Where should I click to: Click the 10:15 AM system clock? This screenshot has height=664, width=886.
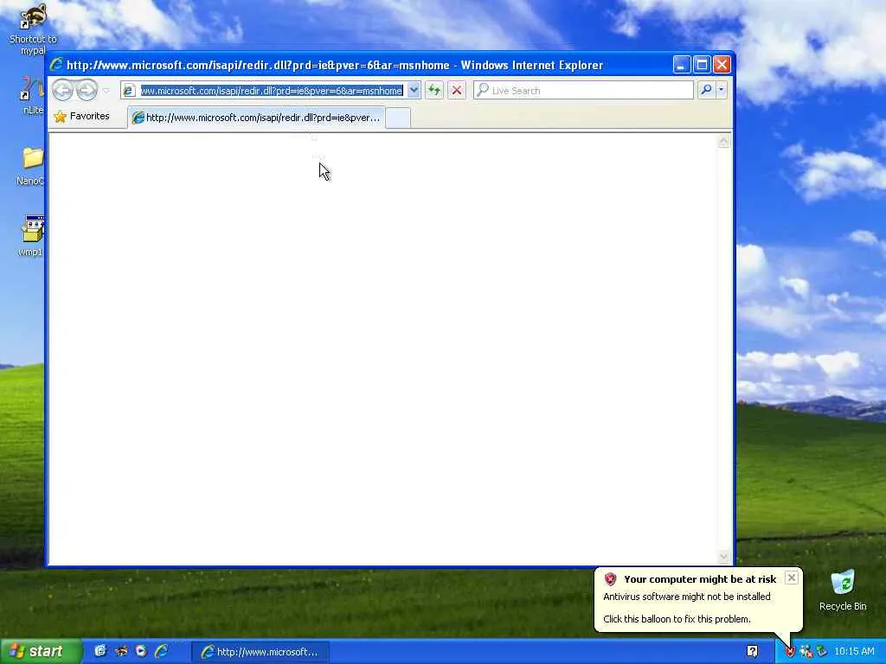point(854,652)
